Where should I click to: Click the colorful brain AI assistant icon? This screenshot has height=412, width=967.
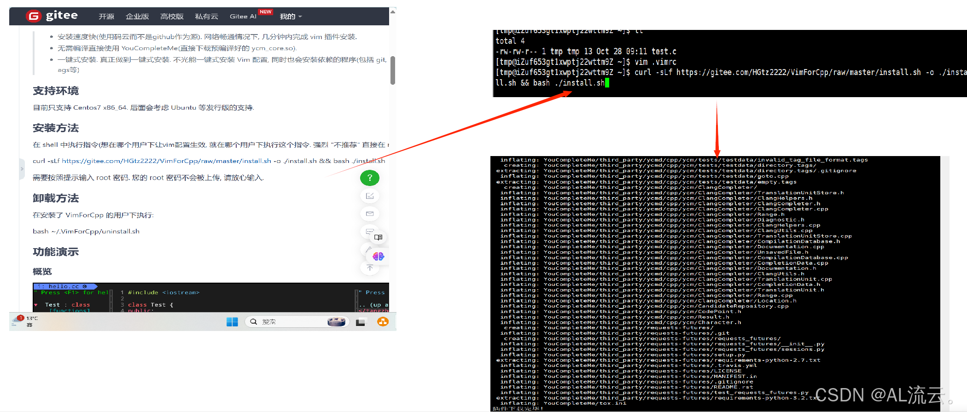tap(379, 256)
